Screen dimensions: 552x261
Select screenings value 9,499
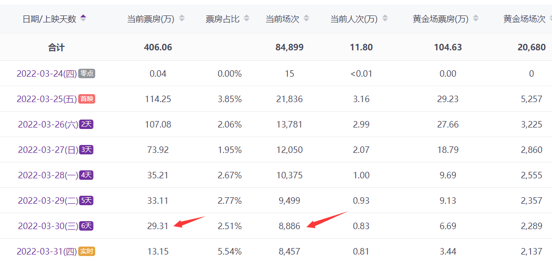[289, 201]
